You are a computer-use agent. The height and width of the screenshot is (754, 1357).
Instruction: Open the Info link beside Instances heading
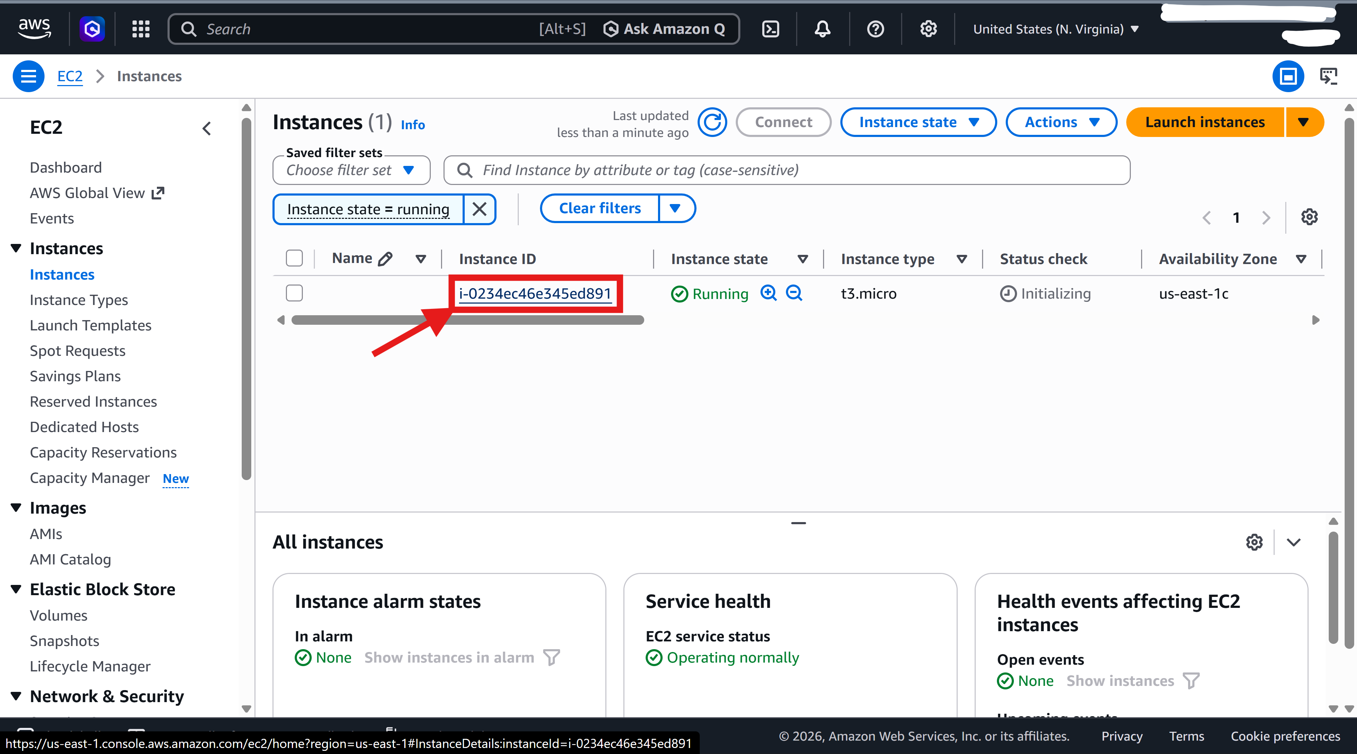coord(412,125)
